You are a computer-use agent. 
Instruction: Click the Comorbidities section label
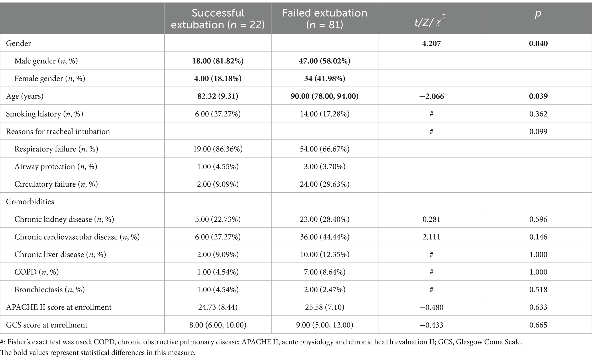point(30,202)
